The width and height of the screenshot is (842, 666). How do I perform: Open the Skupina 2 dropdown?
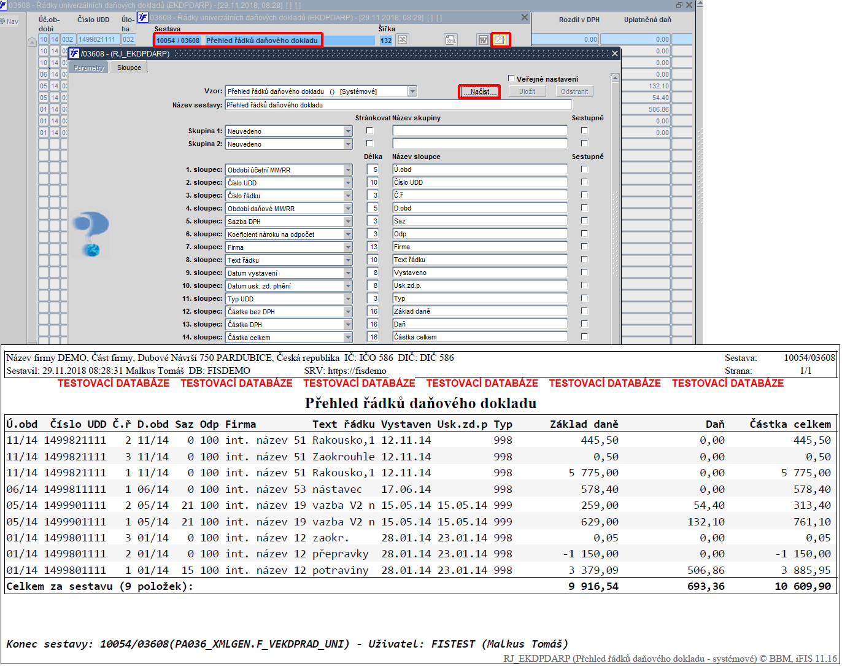(x=348, y=144)
